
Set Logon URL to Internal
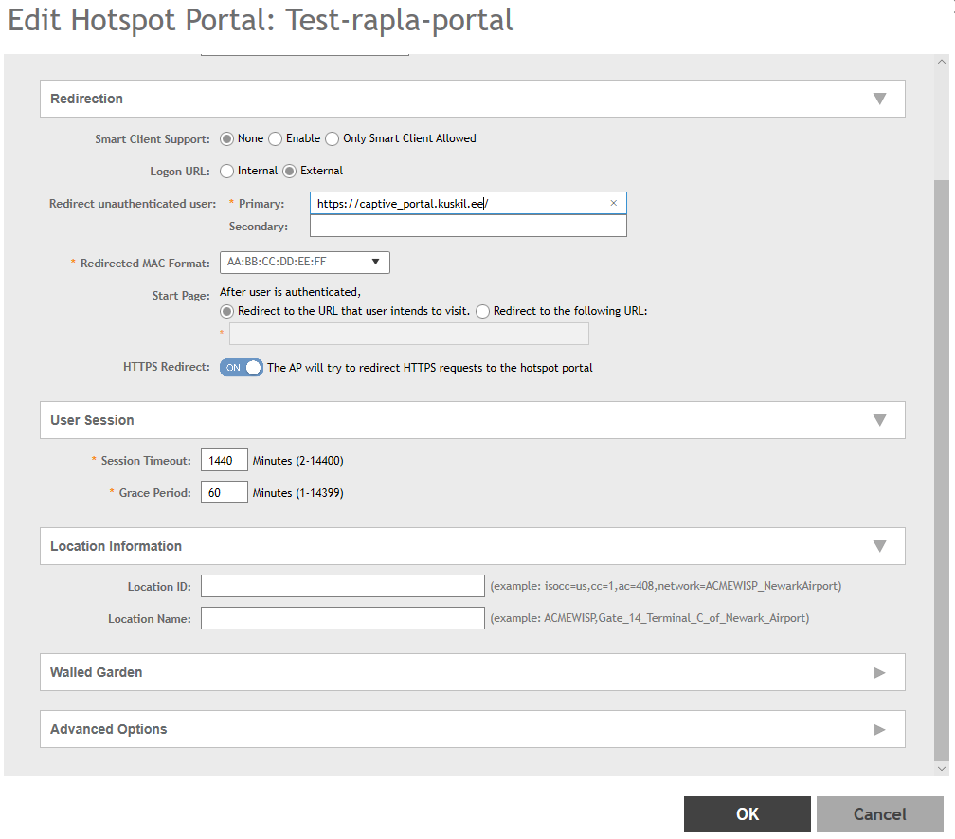click(x=227, y=172)
